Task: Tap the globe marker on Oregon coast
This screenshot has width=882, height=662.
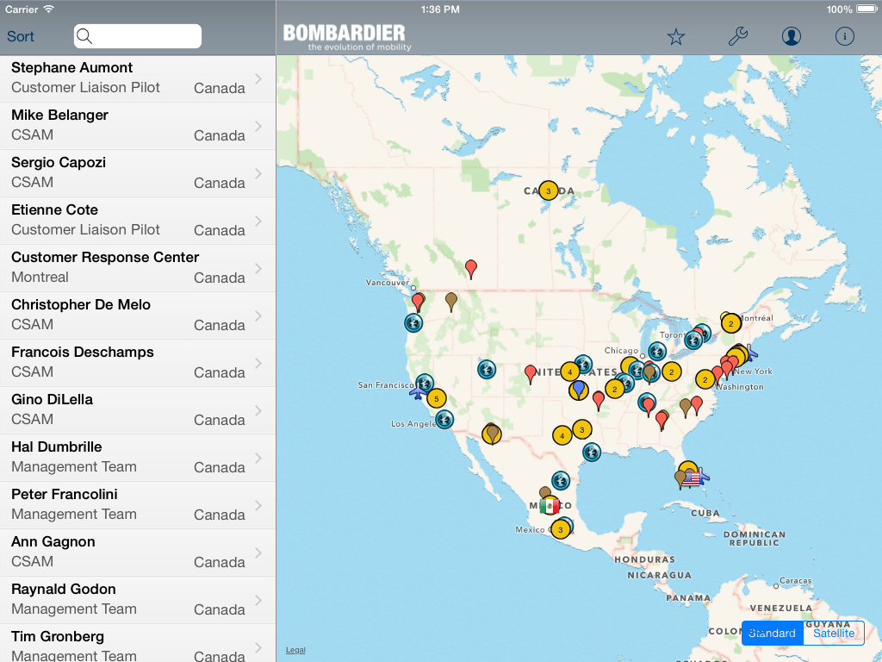Action: click(x=413, y=322)
